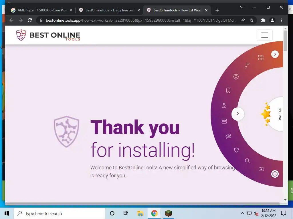
Task: Reload the current page
Action: click(x=30, y=20)
